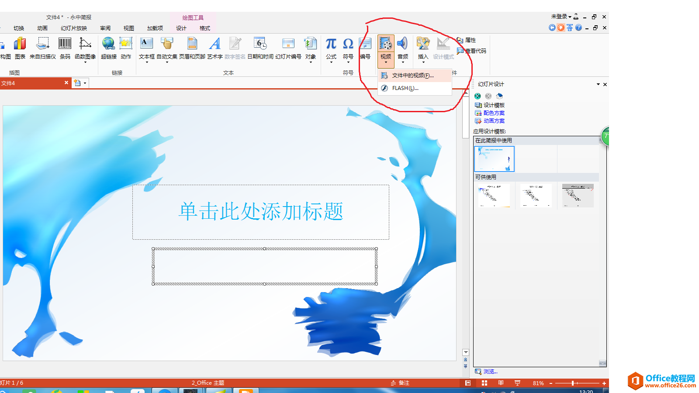
Task: Open the 配色方案 (color scheme) link
Action: [x=494, y=113]
